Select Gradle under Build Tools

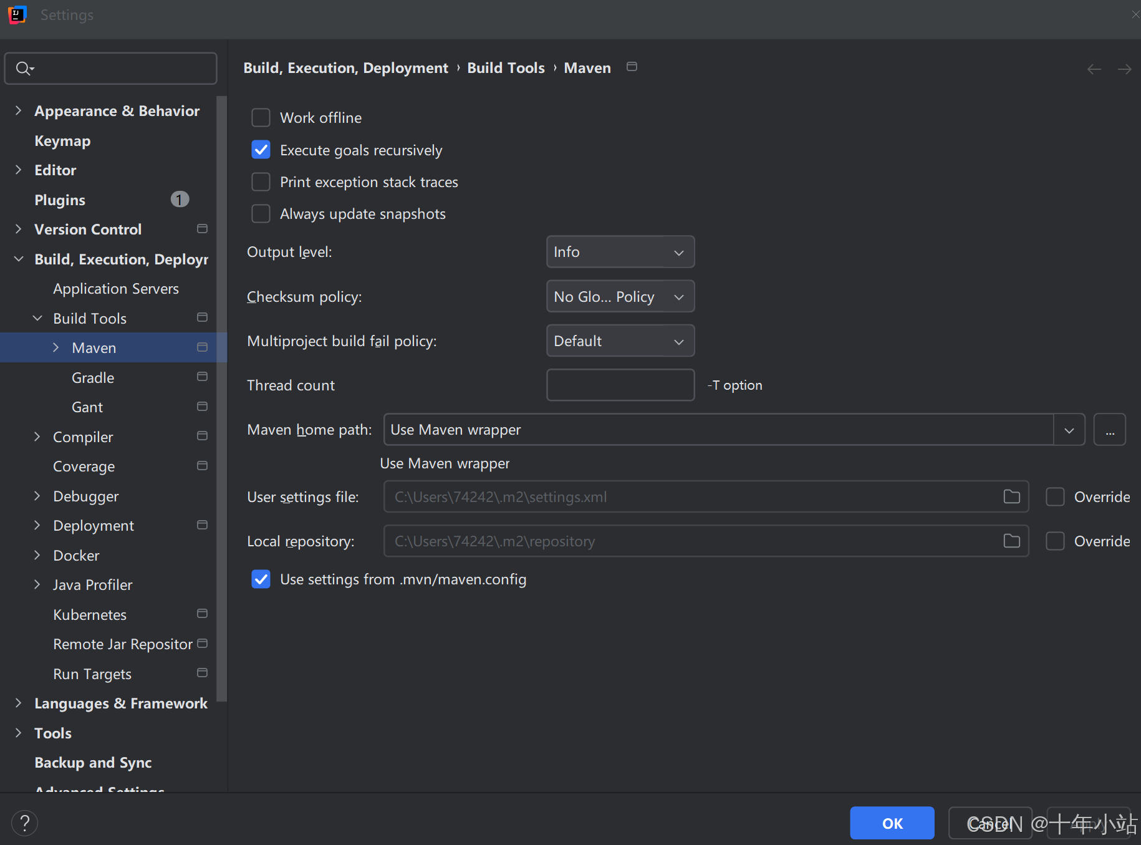(x=93, y=378)
